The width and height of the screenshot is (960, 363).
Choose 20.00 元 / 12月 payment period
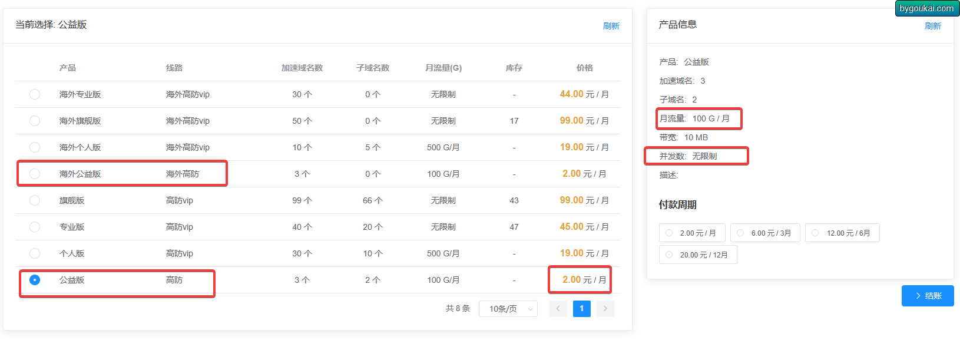pyautogui.click(x=698, y=255)
